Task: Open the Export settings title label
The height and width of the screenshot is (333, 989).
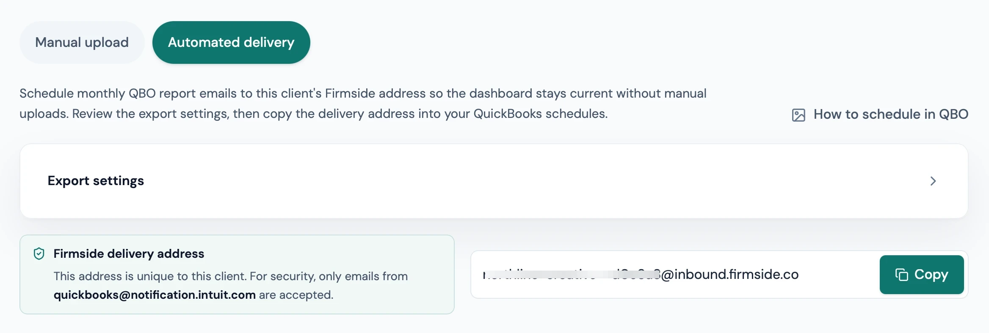Action: (x=96, y=180)
